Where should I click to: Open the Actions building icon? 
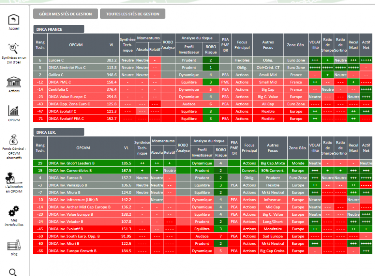(14, 82)
